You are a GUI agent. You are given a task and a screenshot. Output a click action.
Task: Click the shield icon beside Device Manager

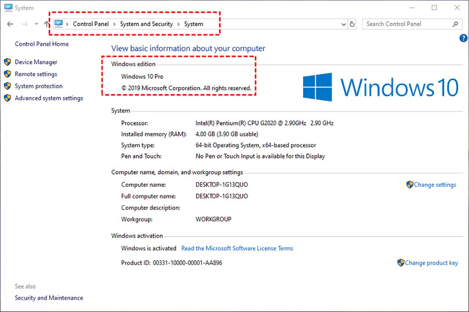pyautogui.click(x=7, y=62)
